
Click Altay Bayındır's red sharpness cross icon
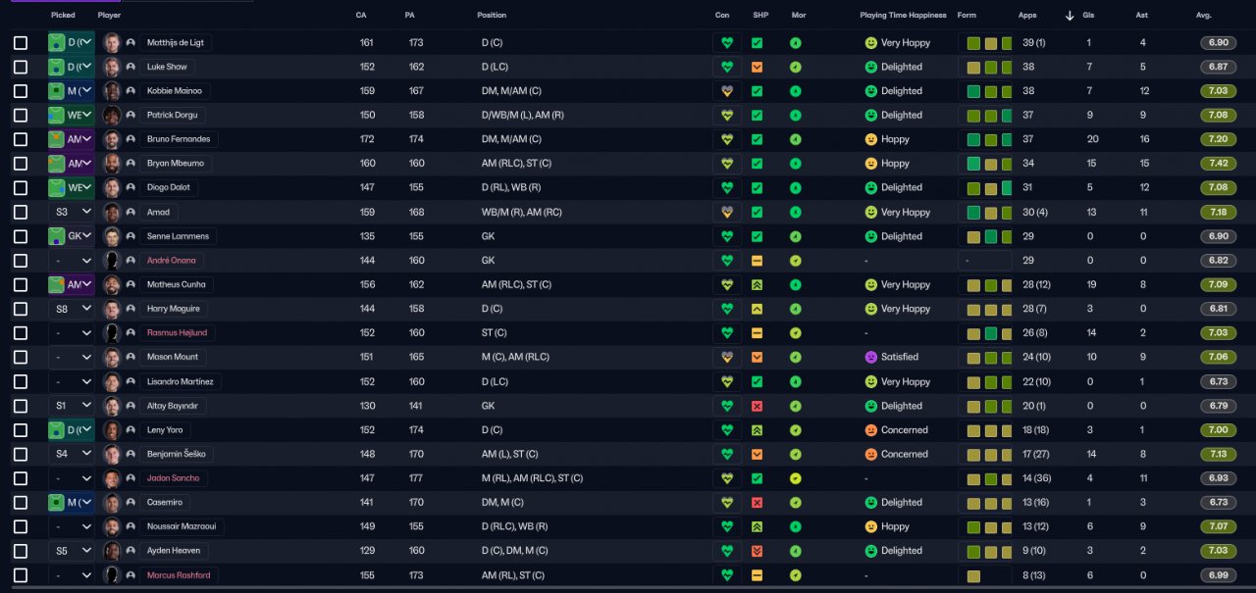[x=757, y=406]
